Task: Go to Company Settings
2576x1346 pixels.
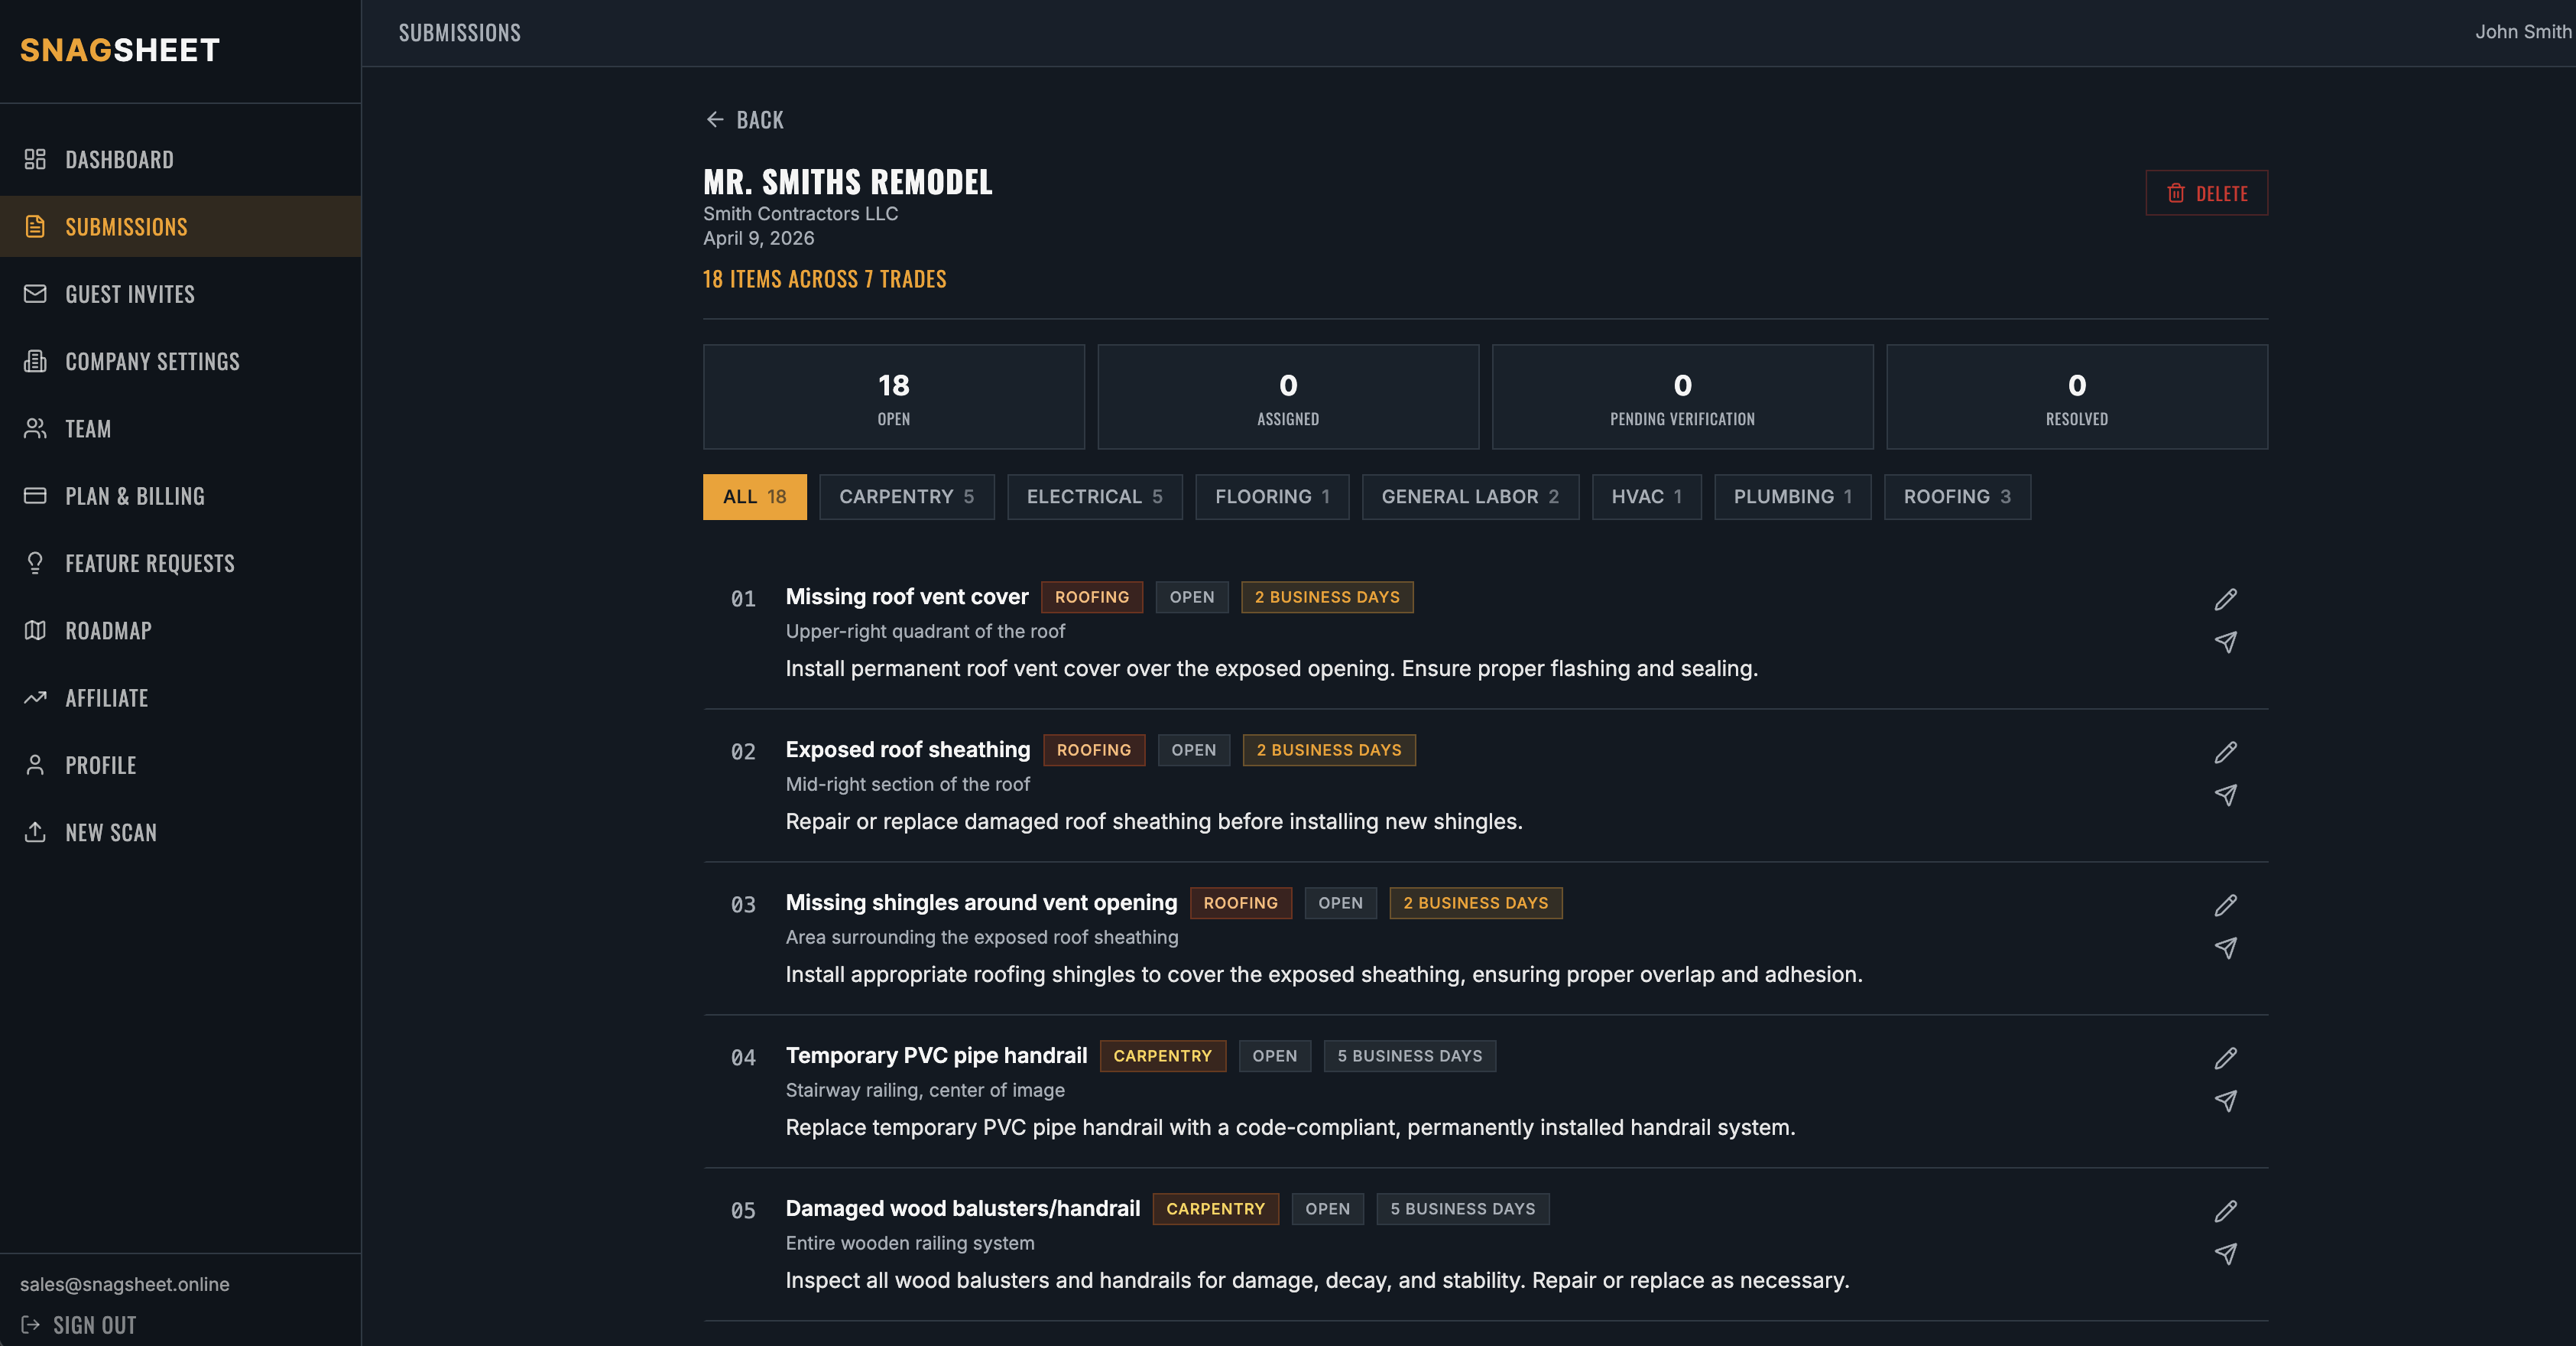Action: pos(180,361)
